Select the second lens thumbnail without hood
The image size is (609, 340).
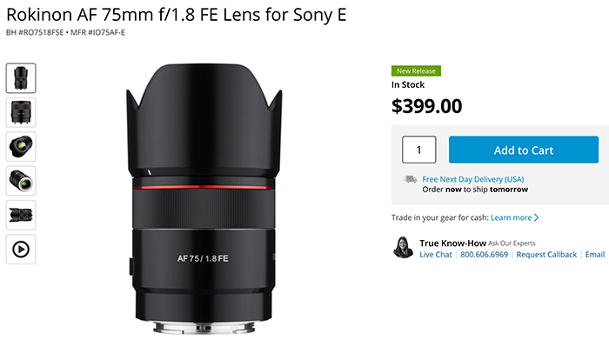[21, 112]
